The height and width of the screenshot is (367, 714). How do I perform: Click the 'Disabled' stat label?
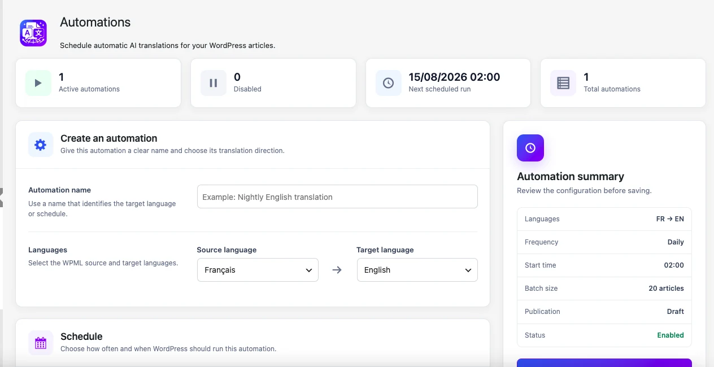[247, 89]
